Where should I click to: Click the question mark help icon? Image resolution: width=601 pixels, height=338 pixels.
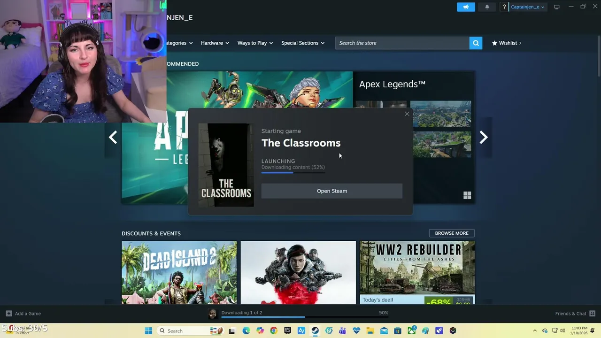coord(504,7)
